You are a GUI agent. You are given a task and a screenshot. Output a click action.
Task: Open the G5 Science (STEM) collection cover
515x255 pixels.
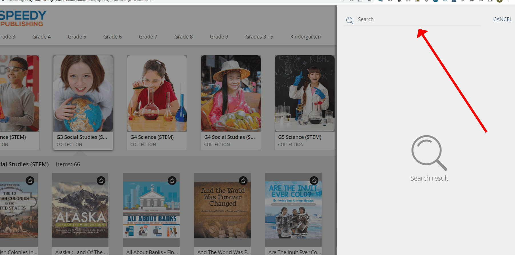(x=305, y=93)
